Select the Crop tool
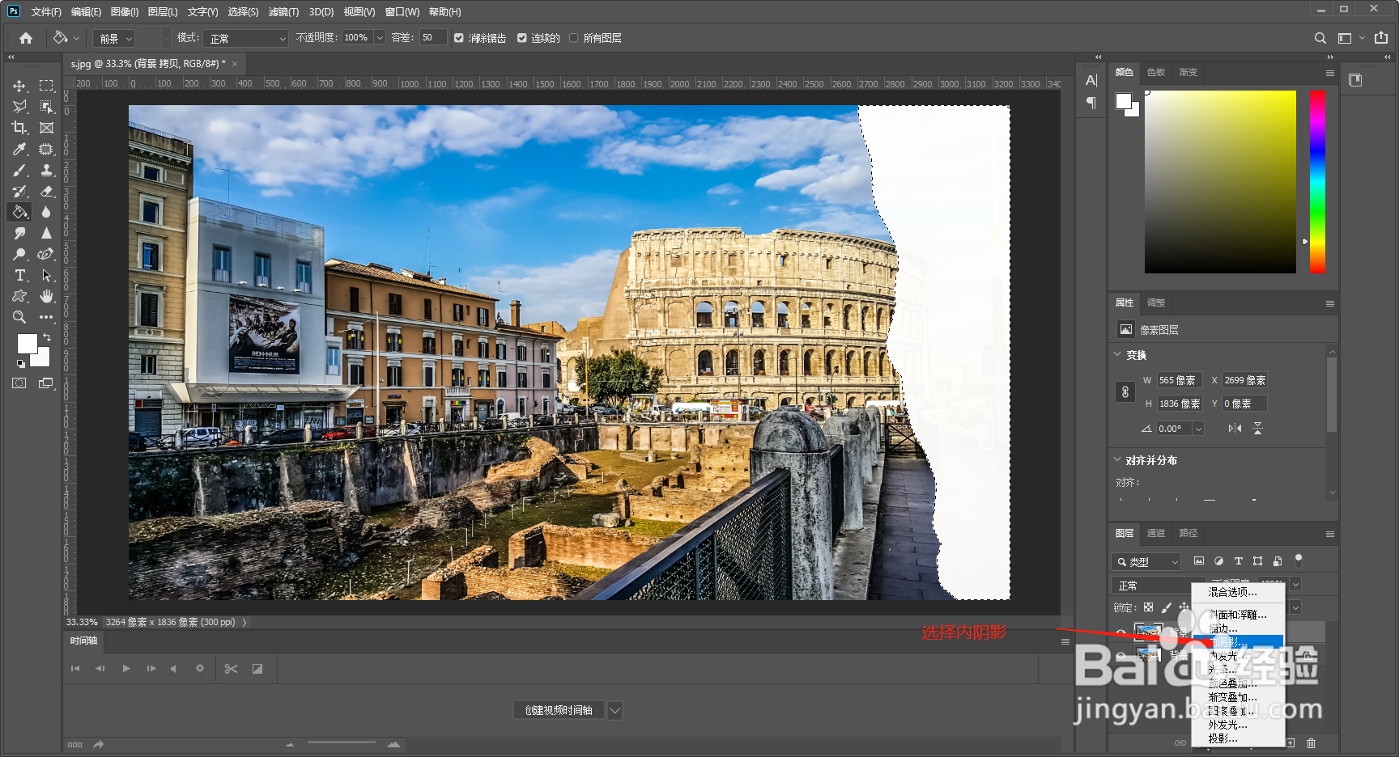Viewport: 1399px width, 757px height. pyautogui.click(x=19, y=128)
